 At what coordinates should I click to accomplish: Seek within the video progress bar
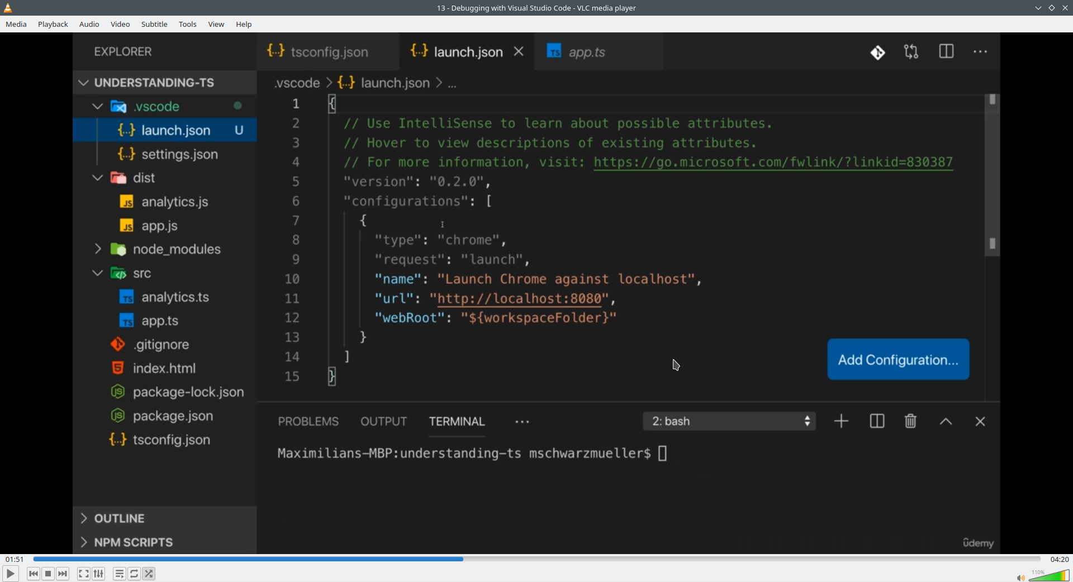click(536, 559)
